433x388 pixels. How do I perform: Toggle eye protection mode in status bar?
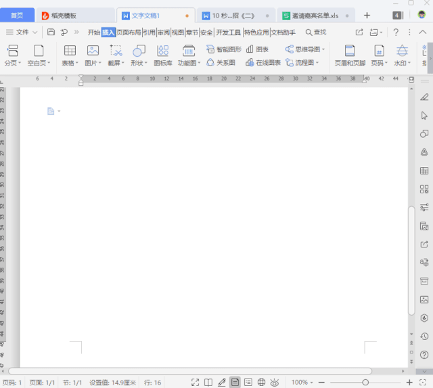point(275,383)
